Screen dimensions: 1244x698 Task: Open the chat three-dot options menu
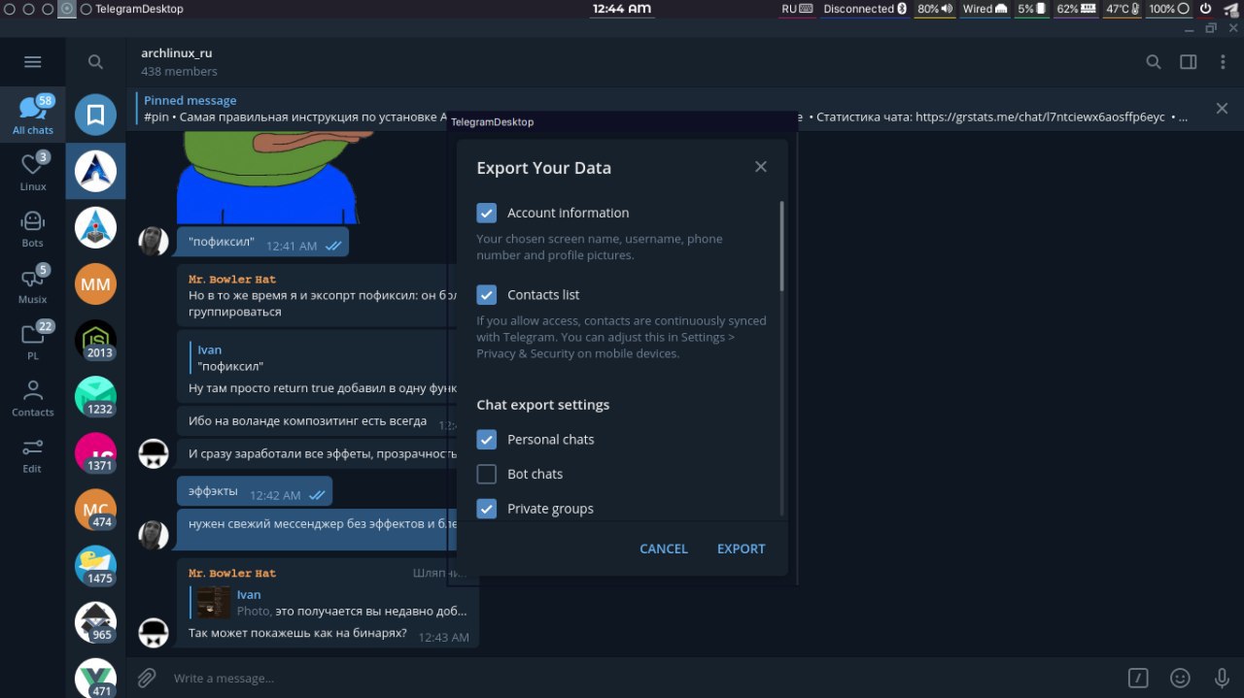(1224, 62)
